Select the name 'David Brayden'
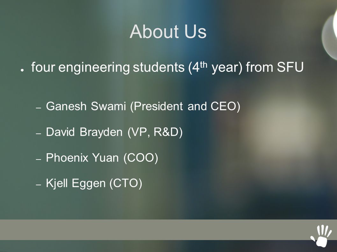This screenshot has width=337, height=252. [x=84, y=132]
